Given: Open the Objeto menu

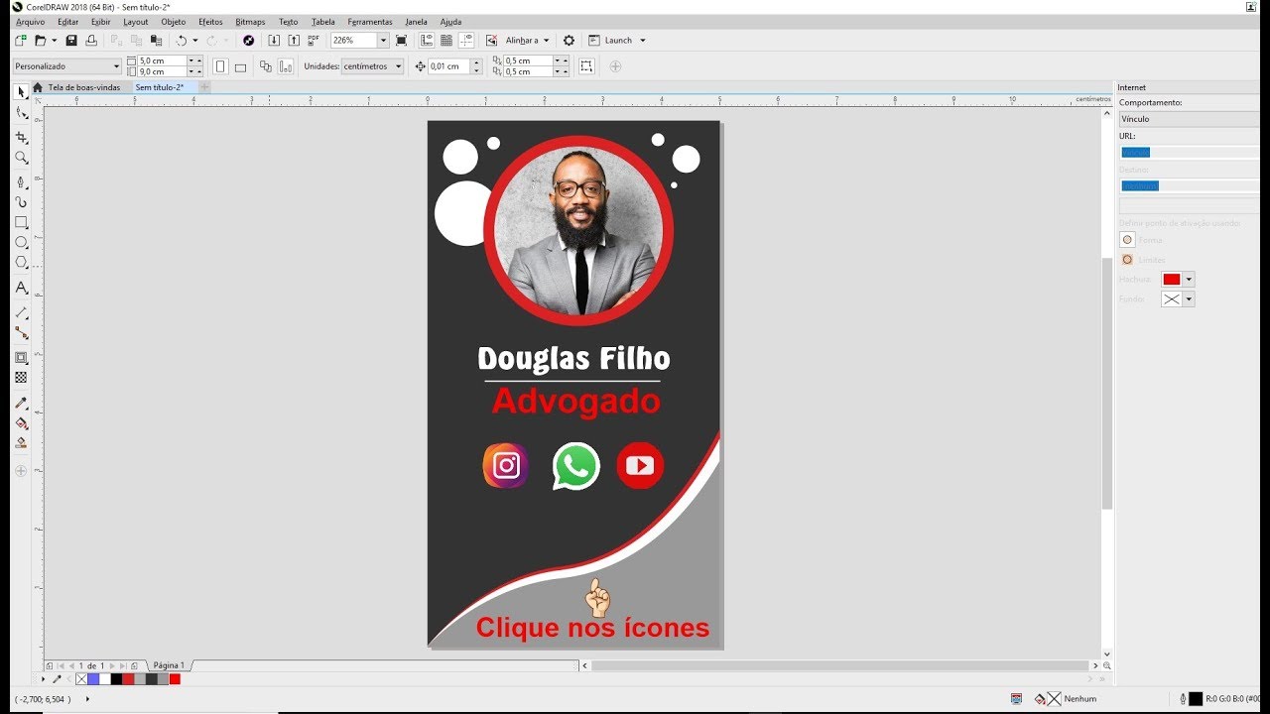Looking at the screenshot, I should 174,22.
